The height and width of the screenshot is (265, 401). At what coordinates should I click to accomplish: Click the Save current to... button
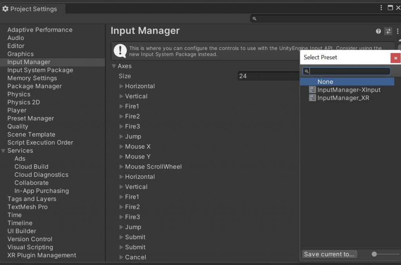pyautogui.click(x=329, y=254)
